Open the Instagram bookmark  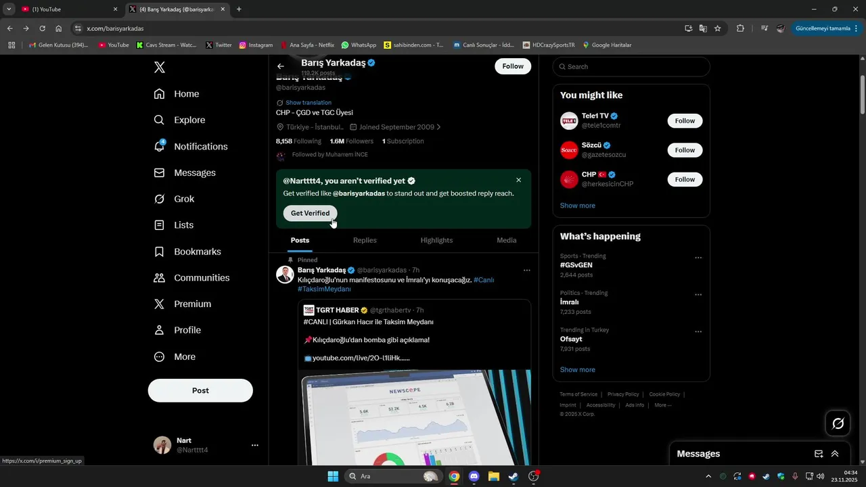point(256,45)
